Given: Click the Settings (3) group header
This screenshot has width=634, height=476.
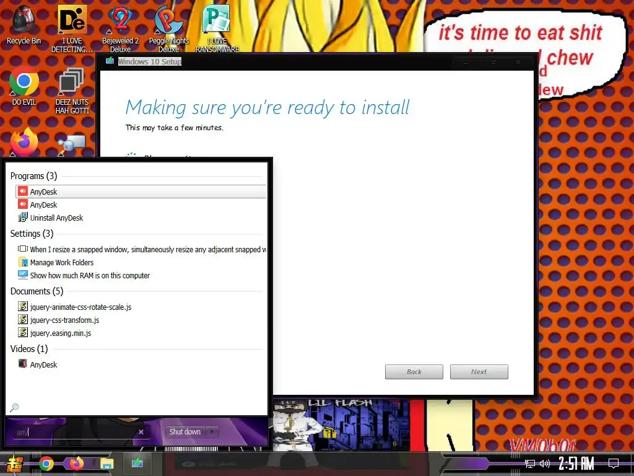Looking at the screenshot, I should click(x=32, y=234).
